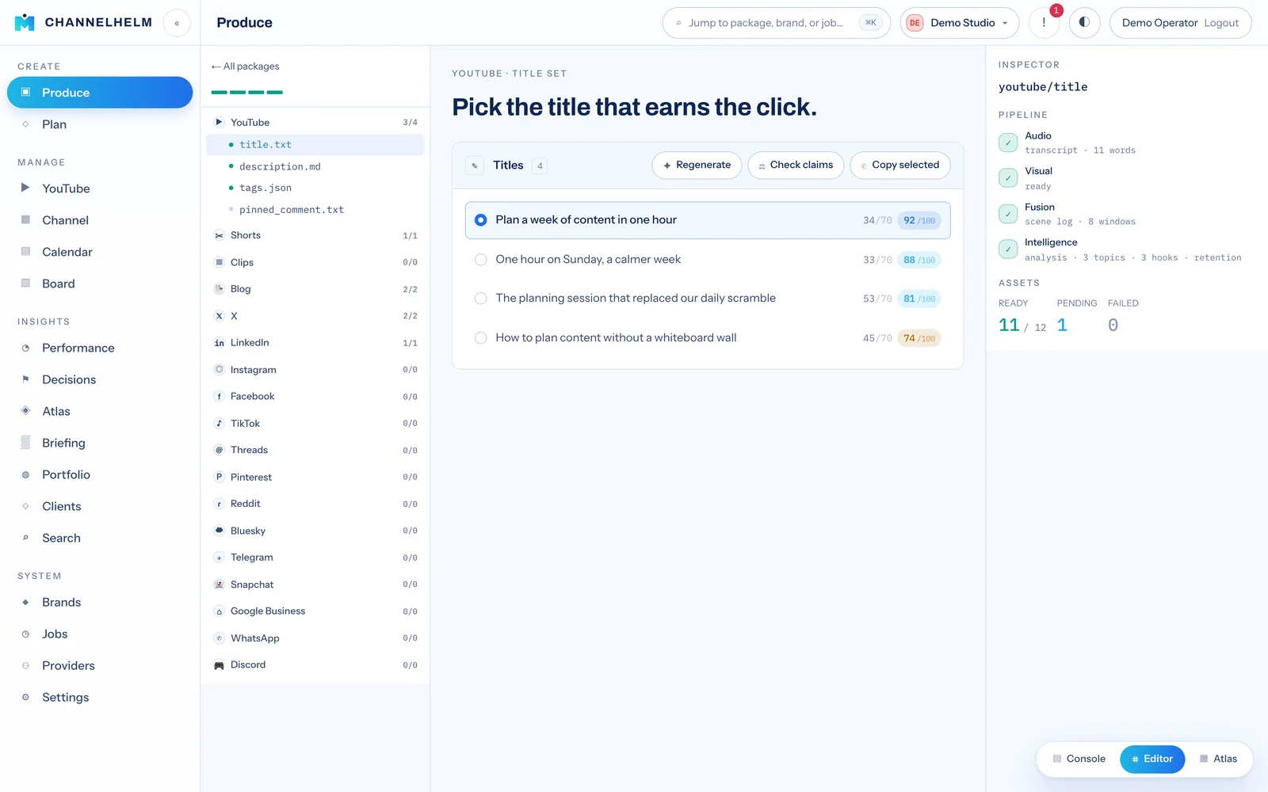Click the Regenerate button

[x=697, y=166]
